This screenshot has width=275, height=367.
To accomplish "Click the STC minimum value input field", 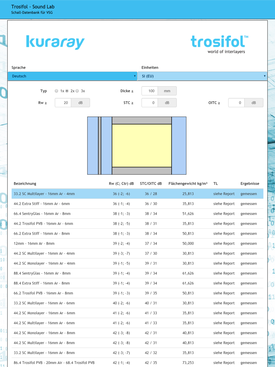I will 150,103.
